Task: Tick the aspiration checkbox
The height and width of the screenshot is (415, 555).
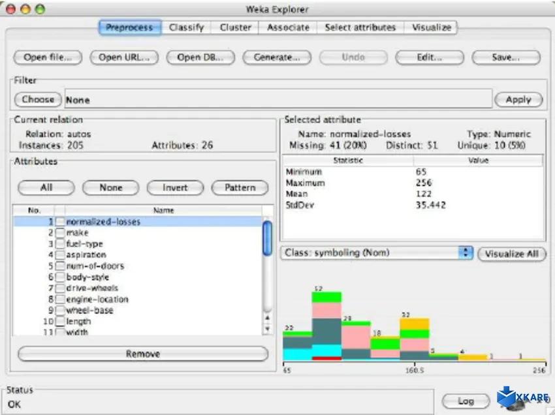Action: (60, 254)
